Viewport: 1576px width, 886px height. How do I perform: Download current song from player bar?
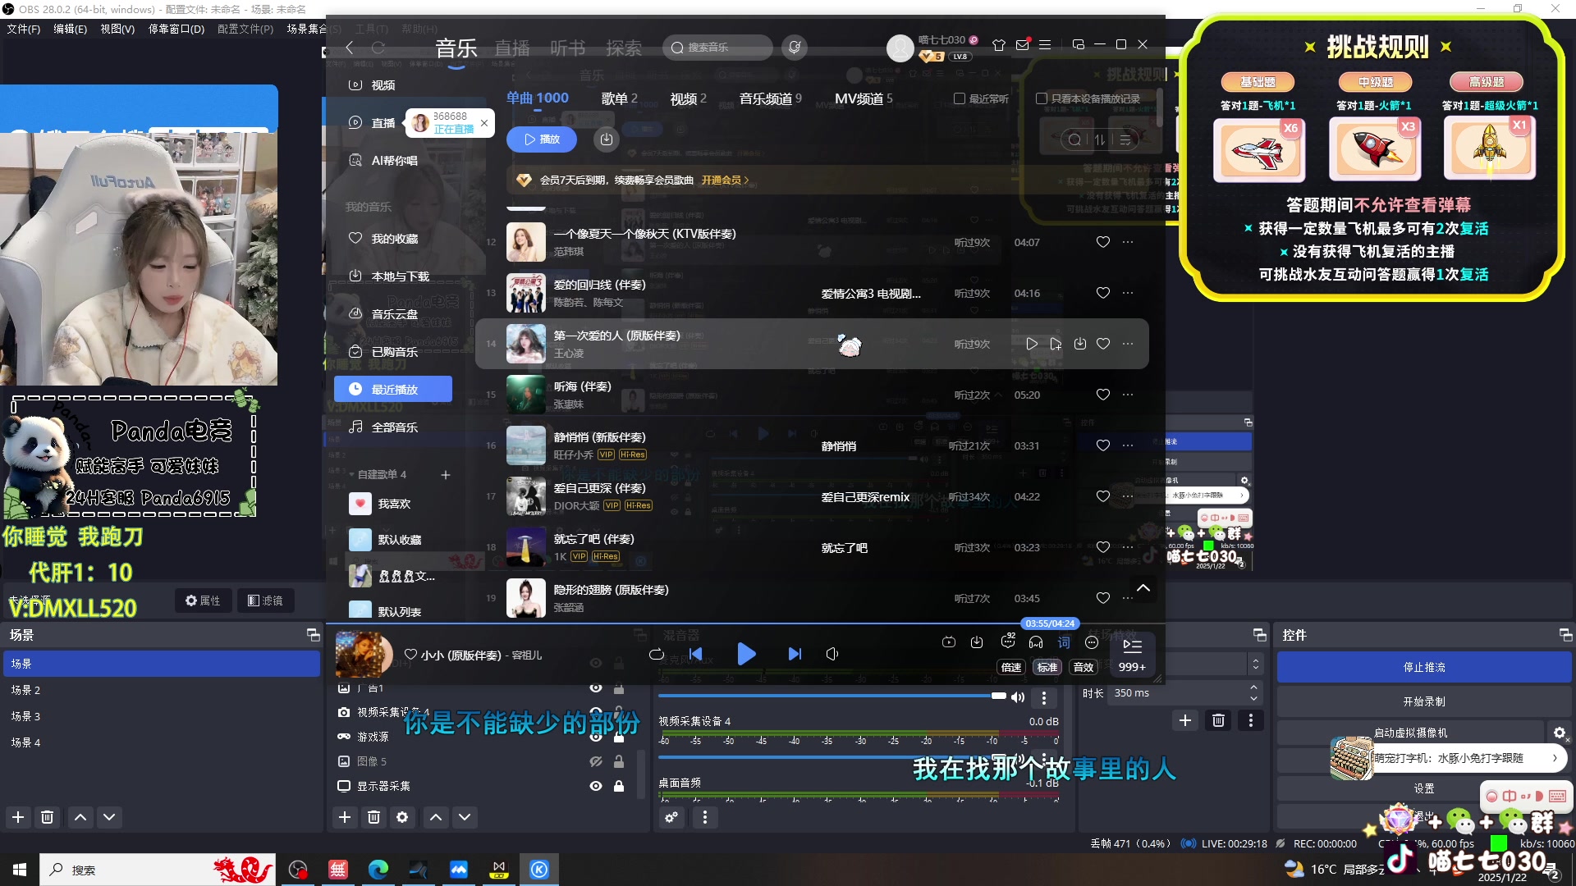[x=977, y=642]
